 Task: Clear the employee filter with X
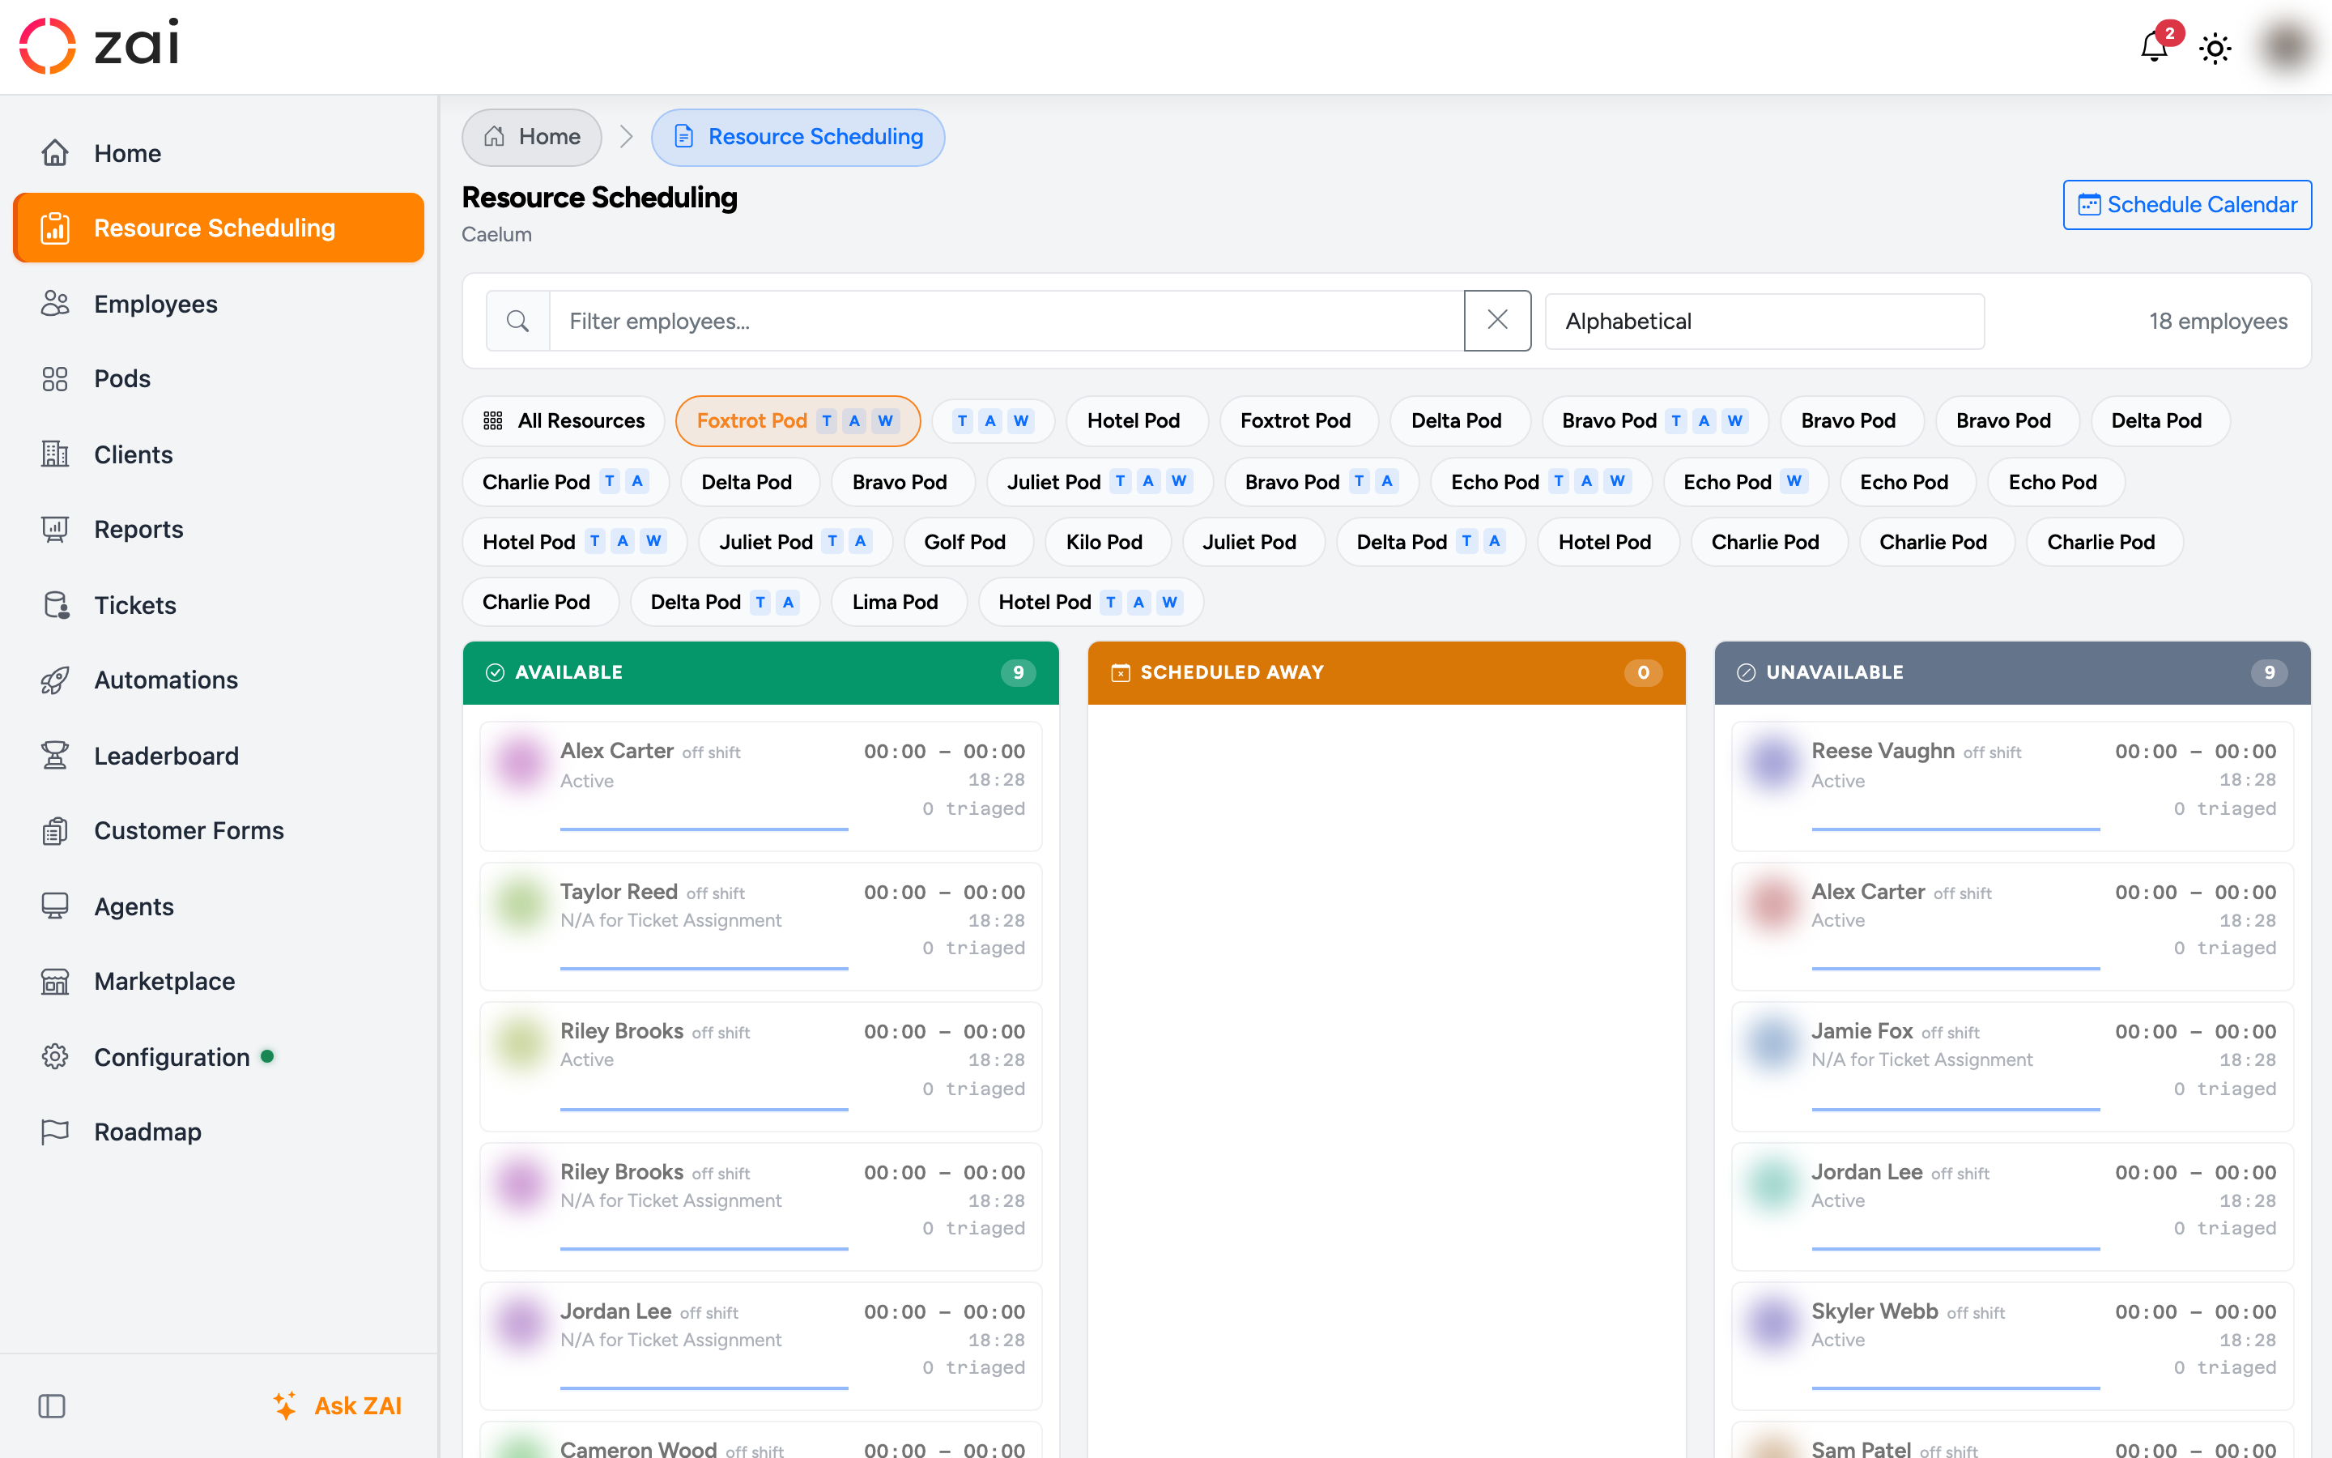point(1497,321)
